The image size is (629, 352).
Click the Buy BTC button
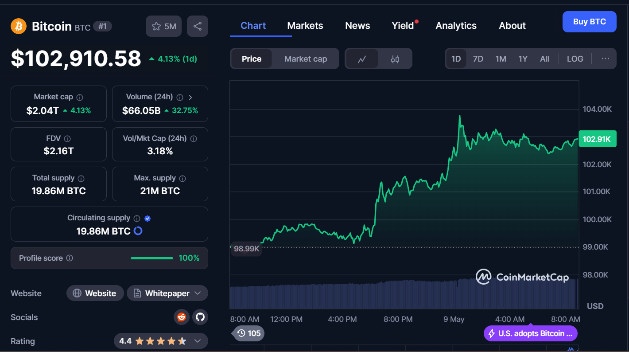click(x=590, y=22)
